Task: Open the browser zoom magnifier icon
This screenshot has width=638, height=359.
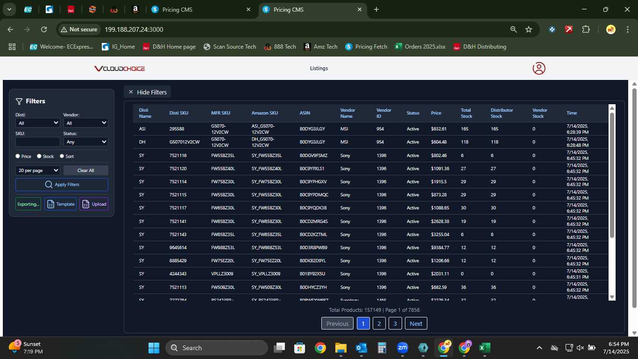Action: 514,29
